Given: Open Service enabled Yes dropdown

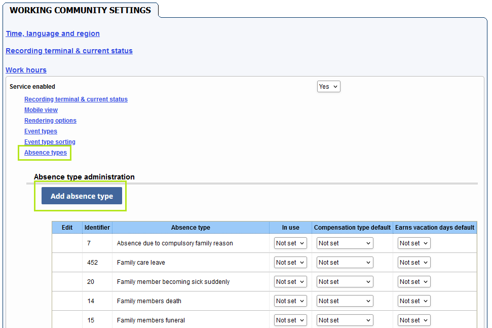Looking at the screenshot, I should [x=328, y=87].
